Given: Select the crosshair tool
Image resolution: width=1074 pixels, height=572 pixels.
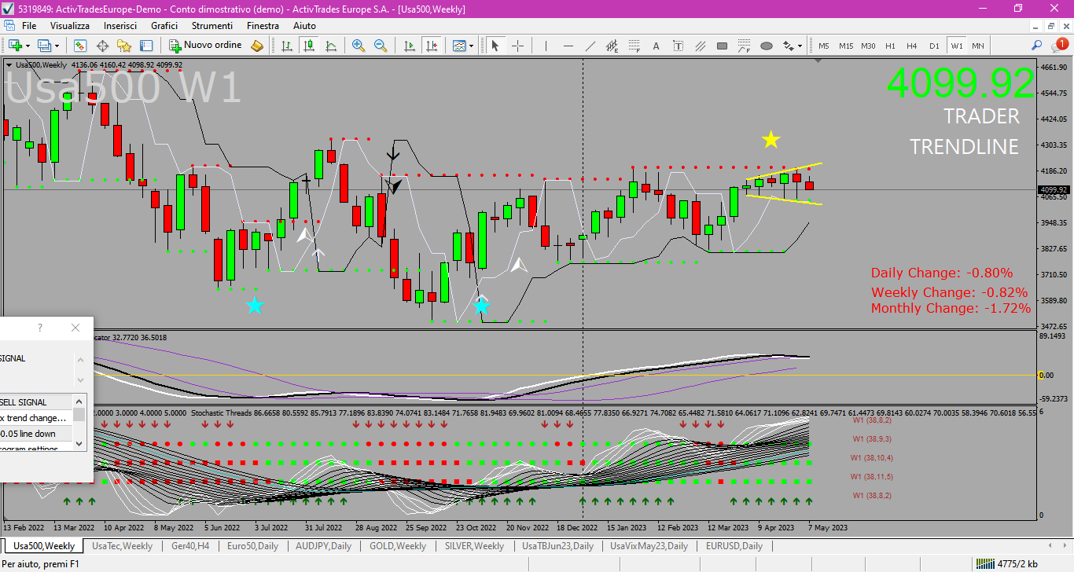Looking at the screenshot, I should click(517, 46).
